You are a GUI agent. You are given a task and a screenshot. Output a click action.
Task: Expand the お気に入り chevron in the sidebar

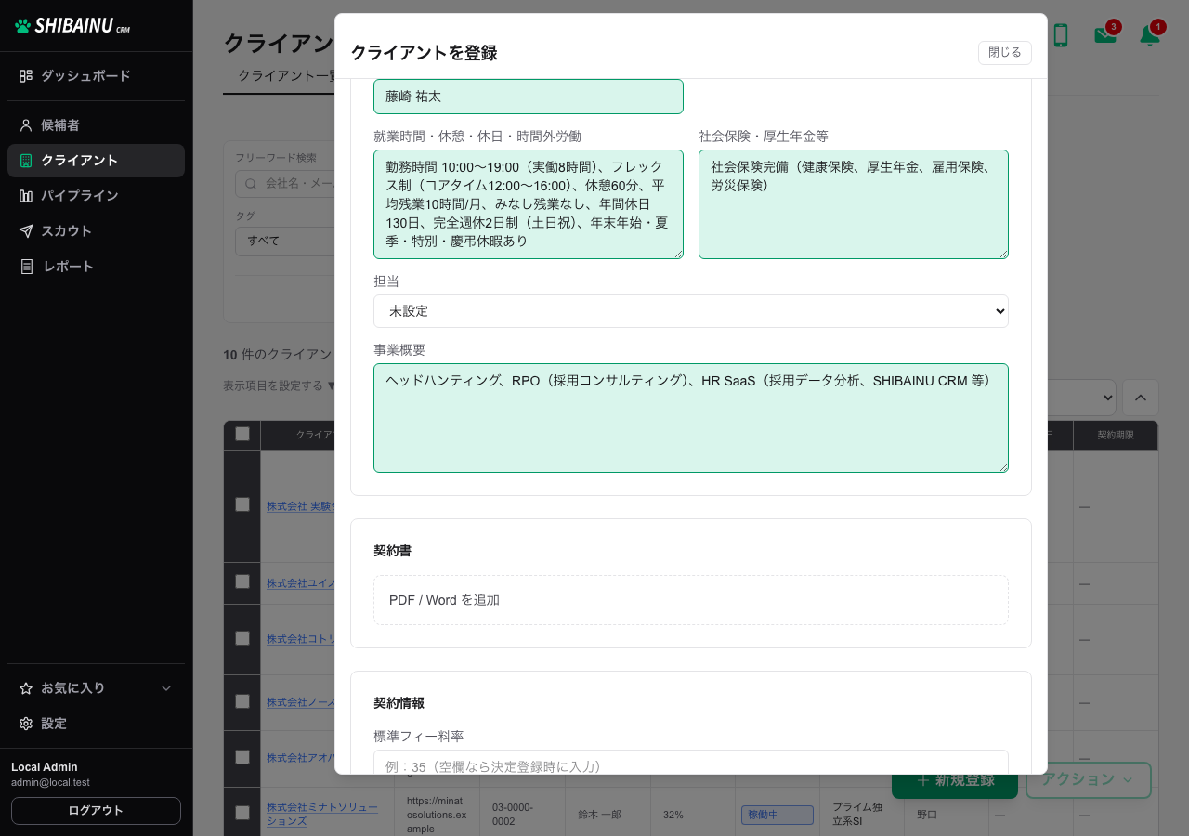click(167, 688)
